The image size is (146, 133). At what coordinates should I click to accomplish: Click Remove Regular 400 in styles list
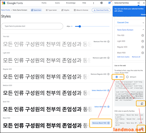(100, 74)
